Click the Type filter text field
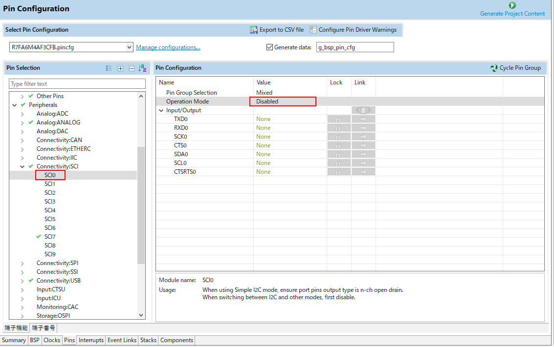 (77, 84)
